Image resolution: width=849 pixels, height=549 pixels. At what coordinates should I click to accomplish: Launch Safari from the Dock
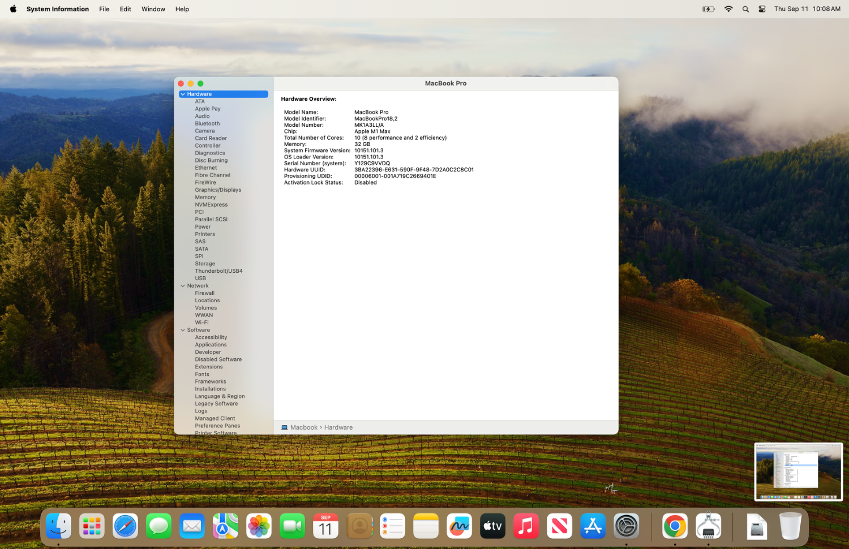tap(125, 526)
